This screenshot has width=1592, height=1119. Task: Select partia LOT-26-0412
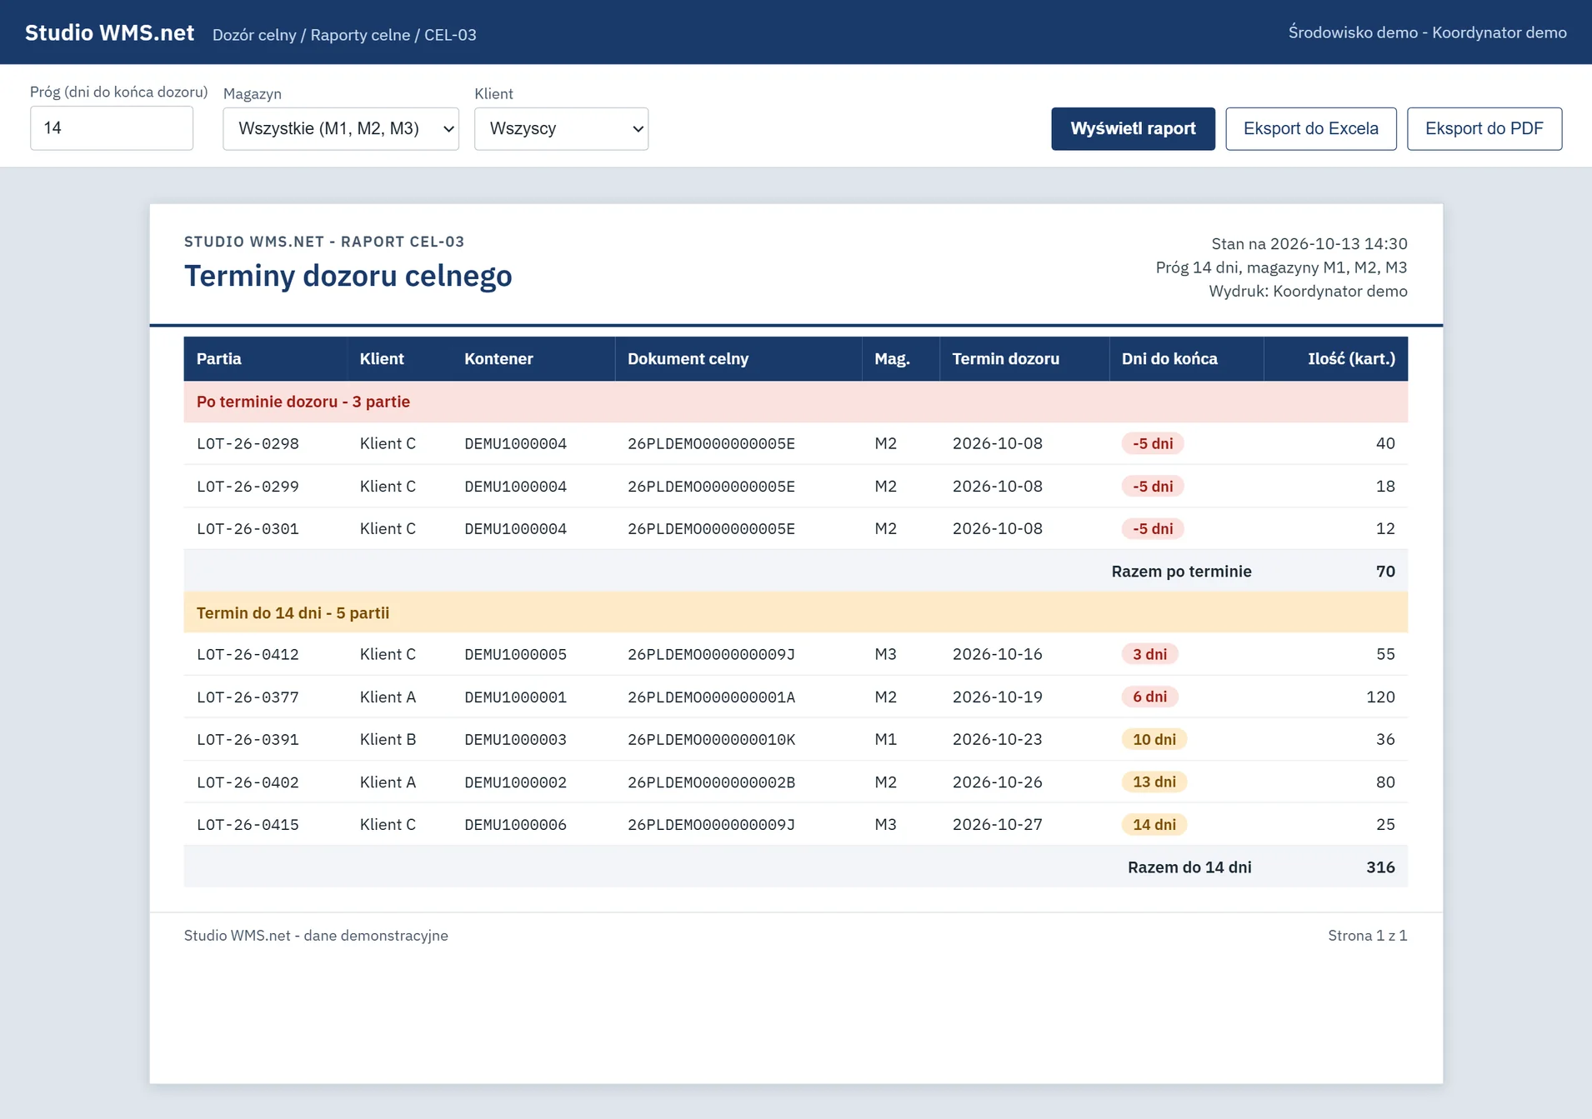(248, 655)
